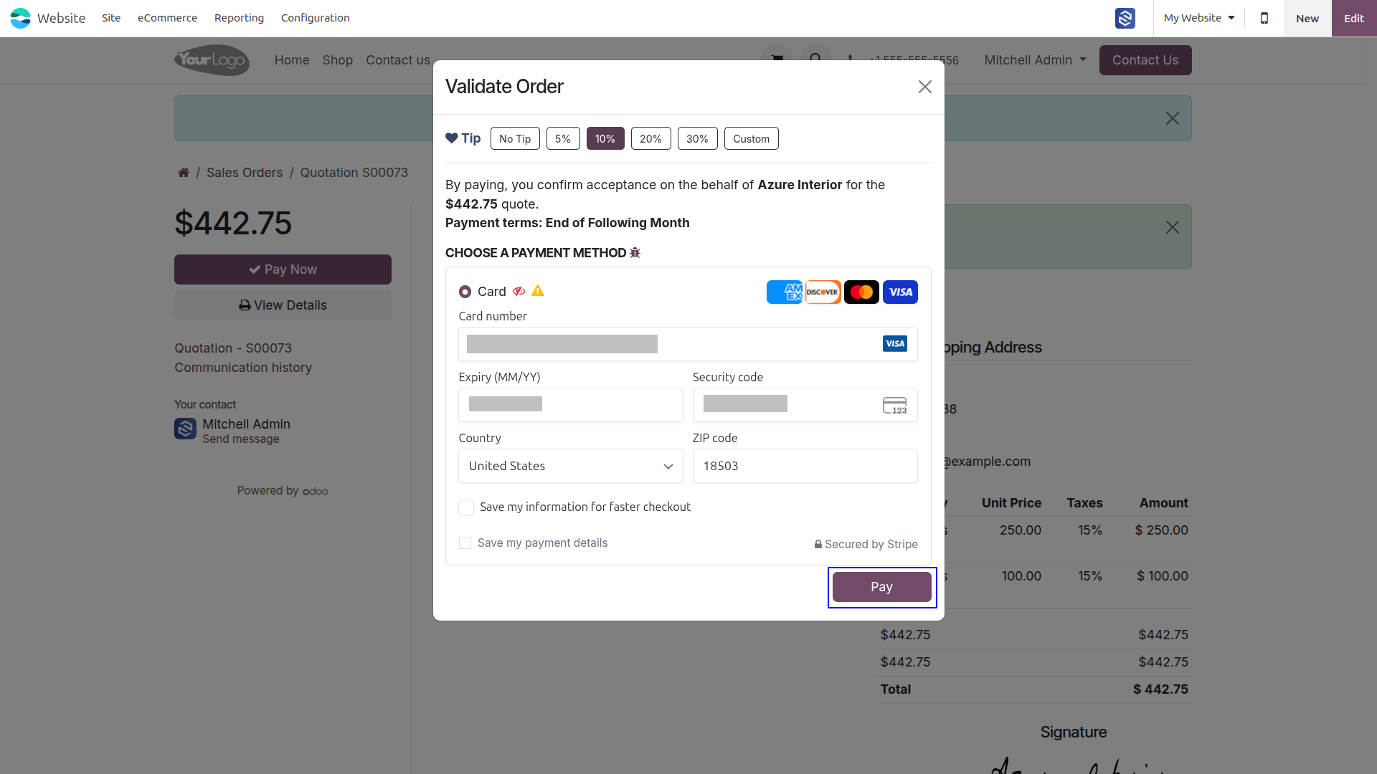The width and height of the screenshot is (1377, 774).
Task: Click the lock icon by Secured by Stripe
Action: [818, 544]
